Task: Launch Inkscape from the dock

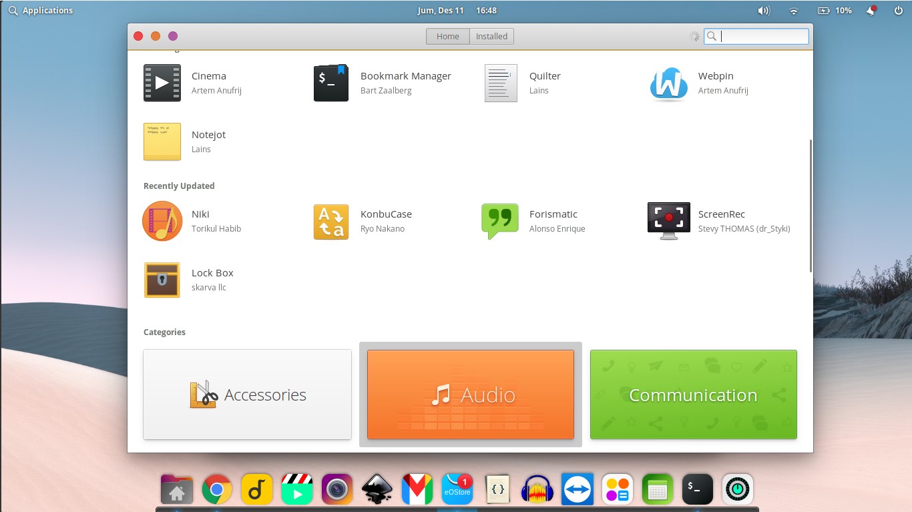Action: (x=377, y=490)
